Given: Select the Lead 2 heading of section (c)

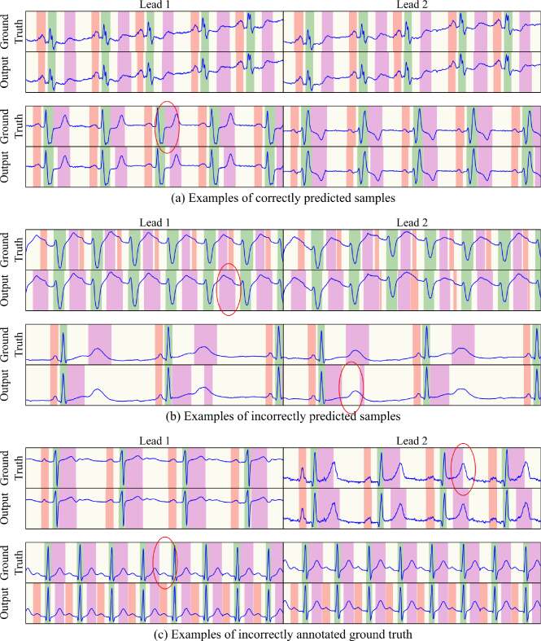Looking at the screenshot, I should [x=412, y=441].
